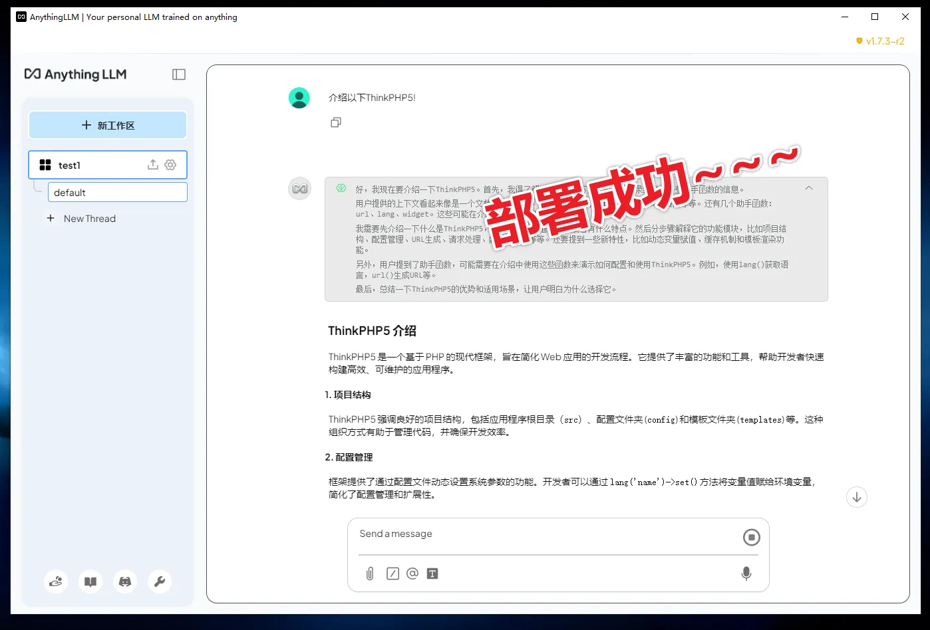
Task: Open settings with the wrench icon
Action: point(160,581)
